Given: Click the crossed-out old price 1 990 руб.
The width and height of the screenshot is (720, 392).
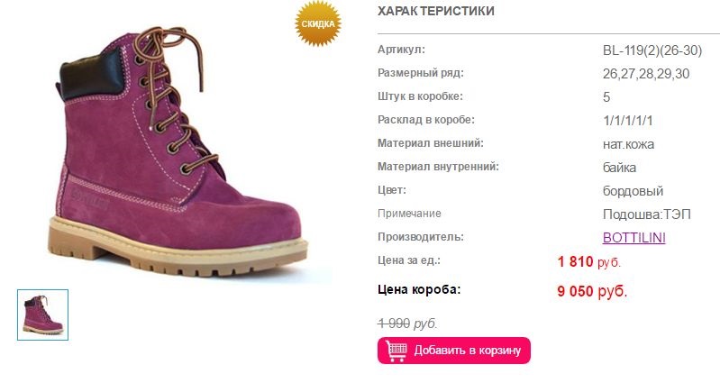Looking at the screenshot, I should tap(407, 324).
